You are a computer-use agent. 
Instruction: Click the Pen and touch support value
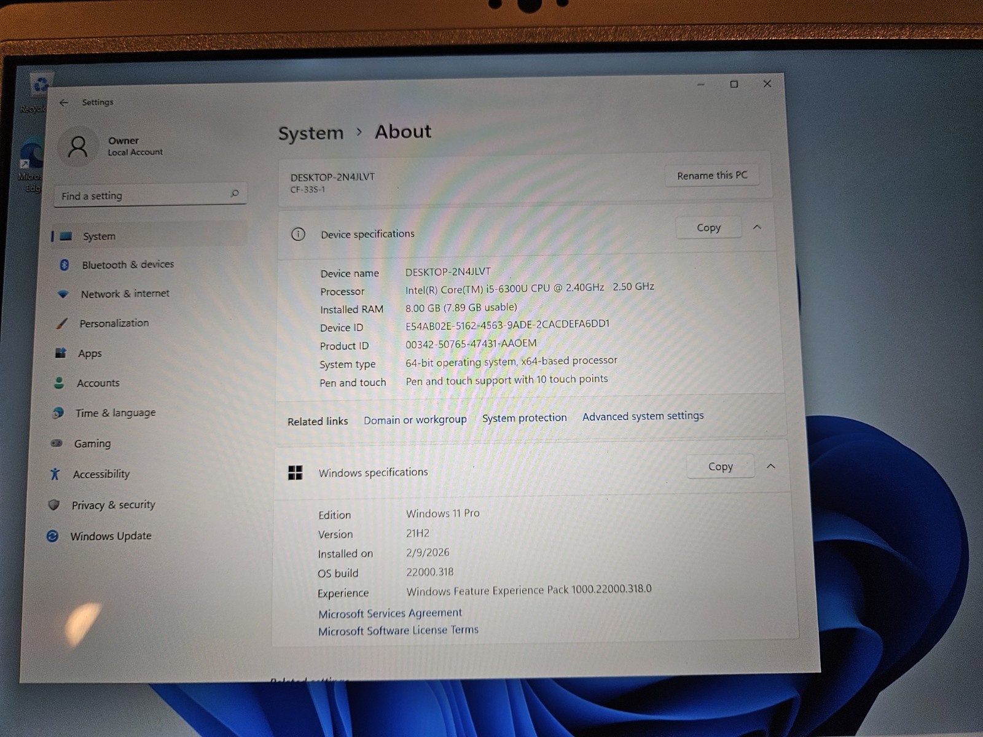click(507, 380)
